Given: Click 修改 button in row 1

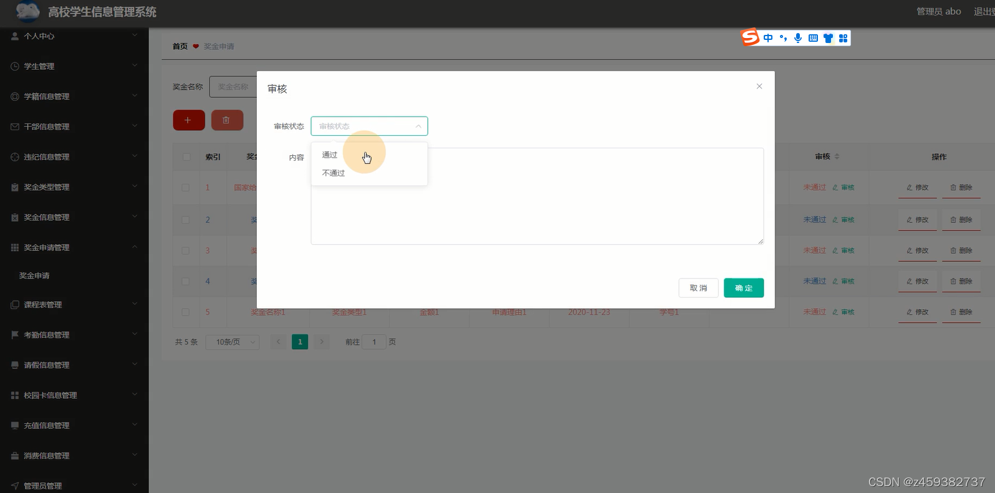Looking at the screenshot, I should (918, 188).
